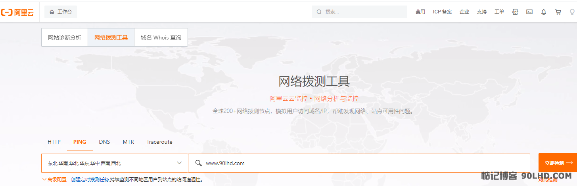Open the 工单 menu
Viewport: 577px width, 186px height.
499,12
